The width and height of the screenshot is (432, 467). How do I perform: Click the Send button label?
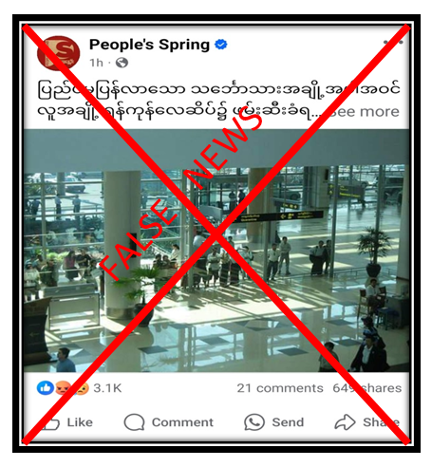[288, 422]
